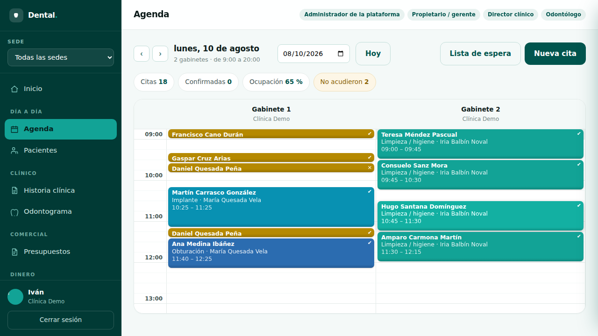Open the calendar picker icon in date field
The height and width of the screenshot is (336, 598).
point(341,54)
